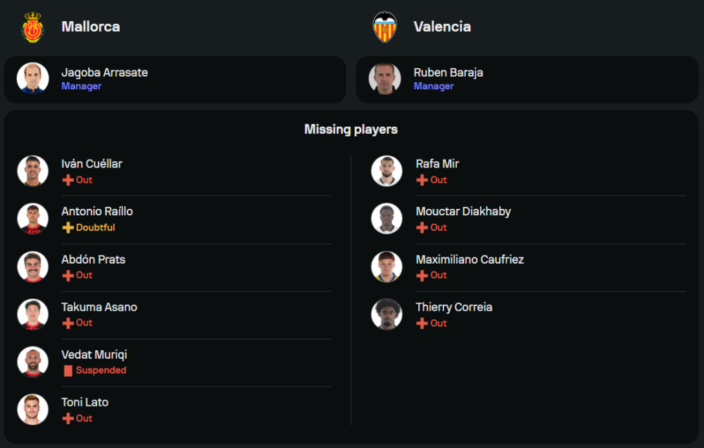This screenshot has width=704, height=448.
Task: Select Mouctar Diakhaby's player avatar
Action: tap(386, 219)
